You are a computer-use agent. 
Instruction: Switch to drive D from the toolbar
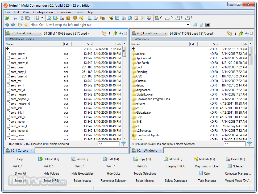pos(169,18)
